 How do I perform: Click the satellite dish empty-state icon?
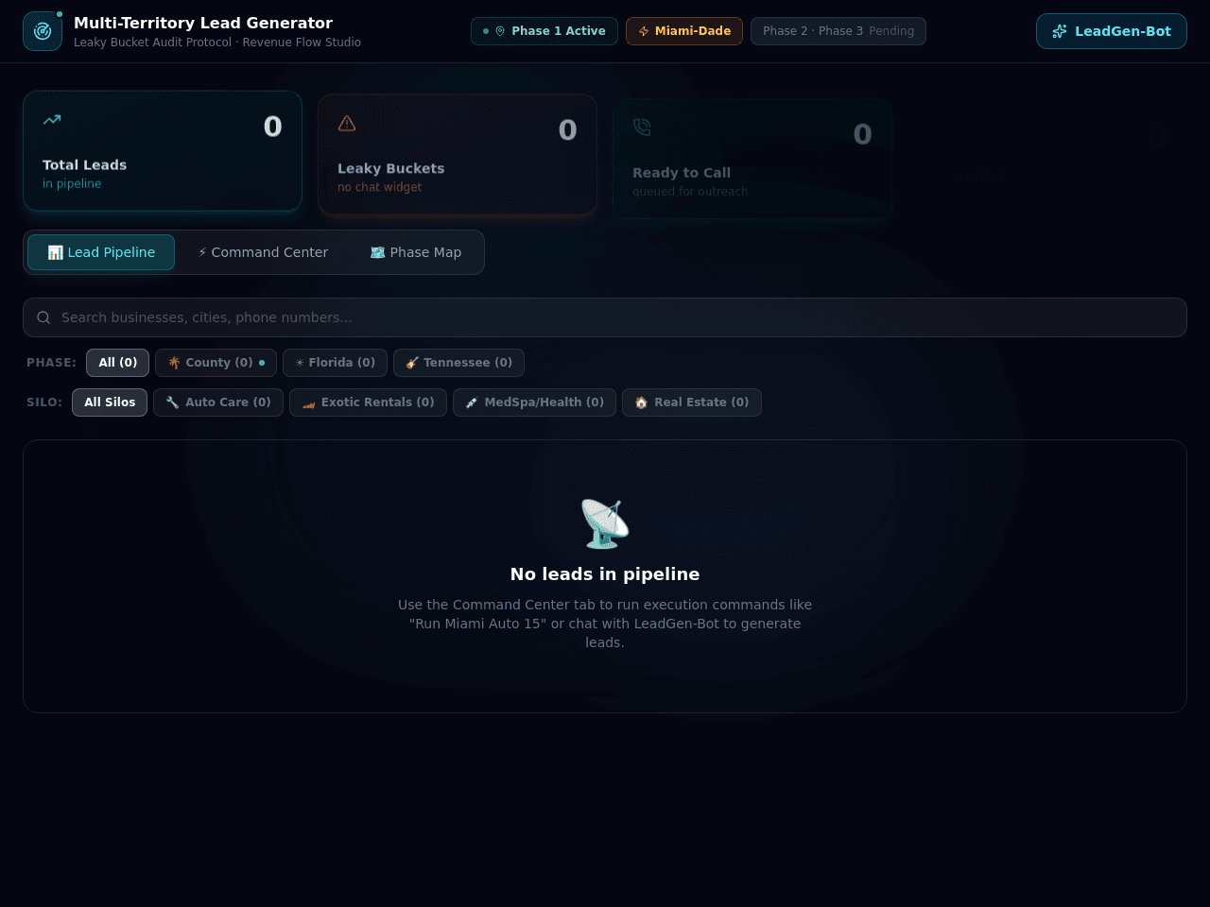(x=605, y=523)
